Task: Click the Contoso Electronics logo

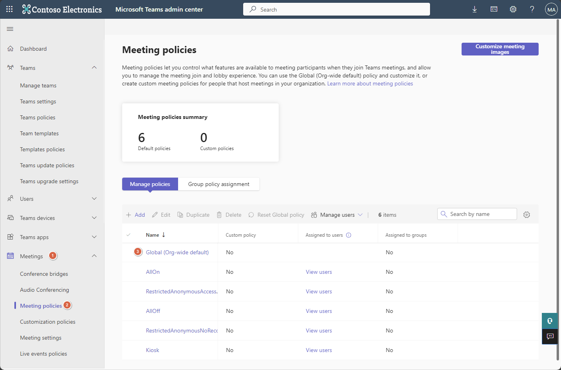Action: tap(62, 9)
